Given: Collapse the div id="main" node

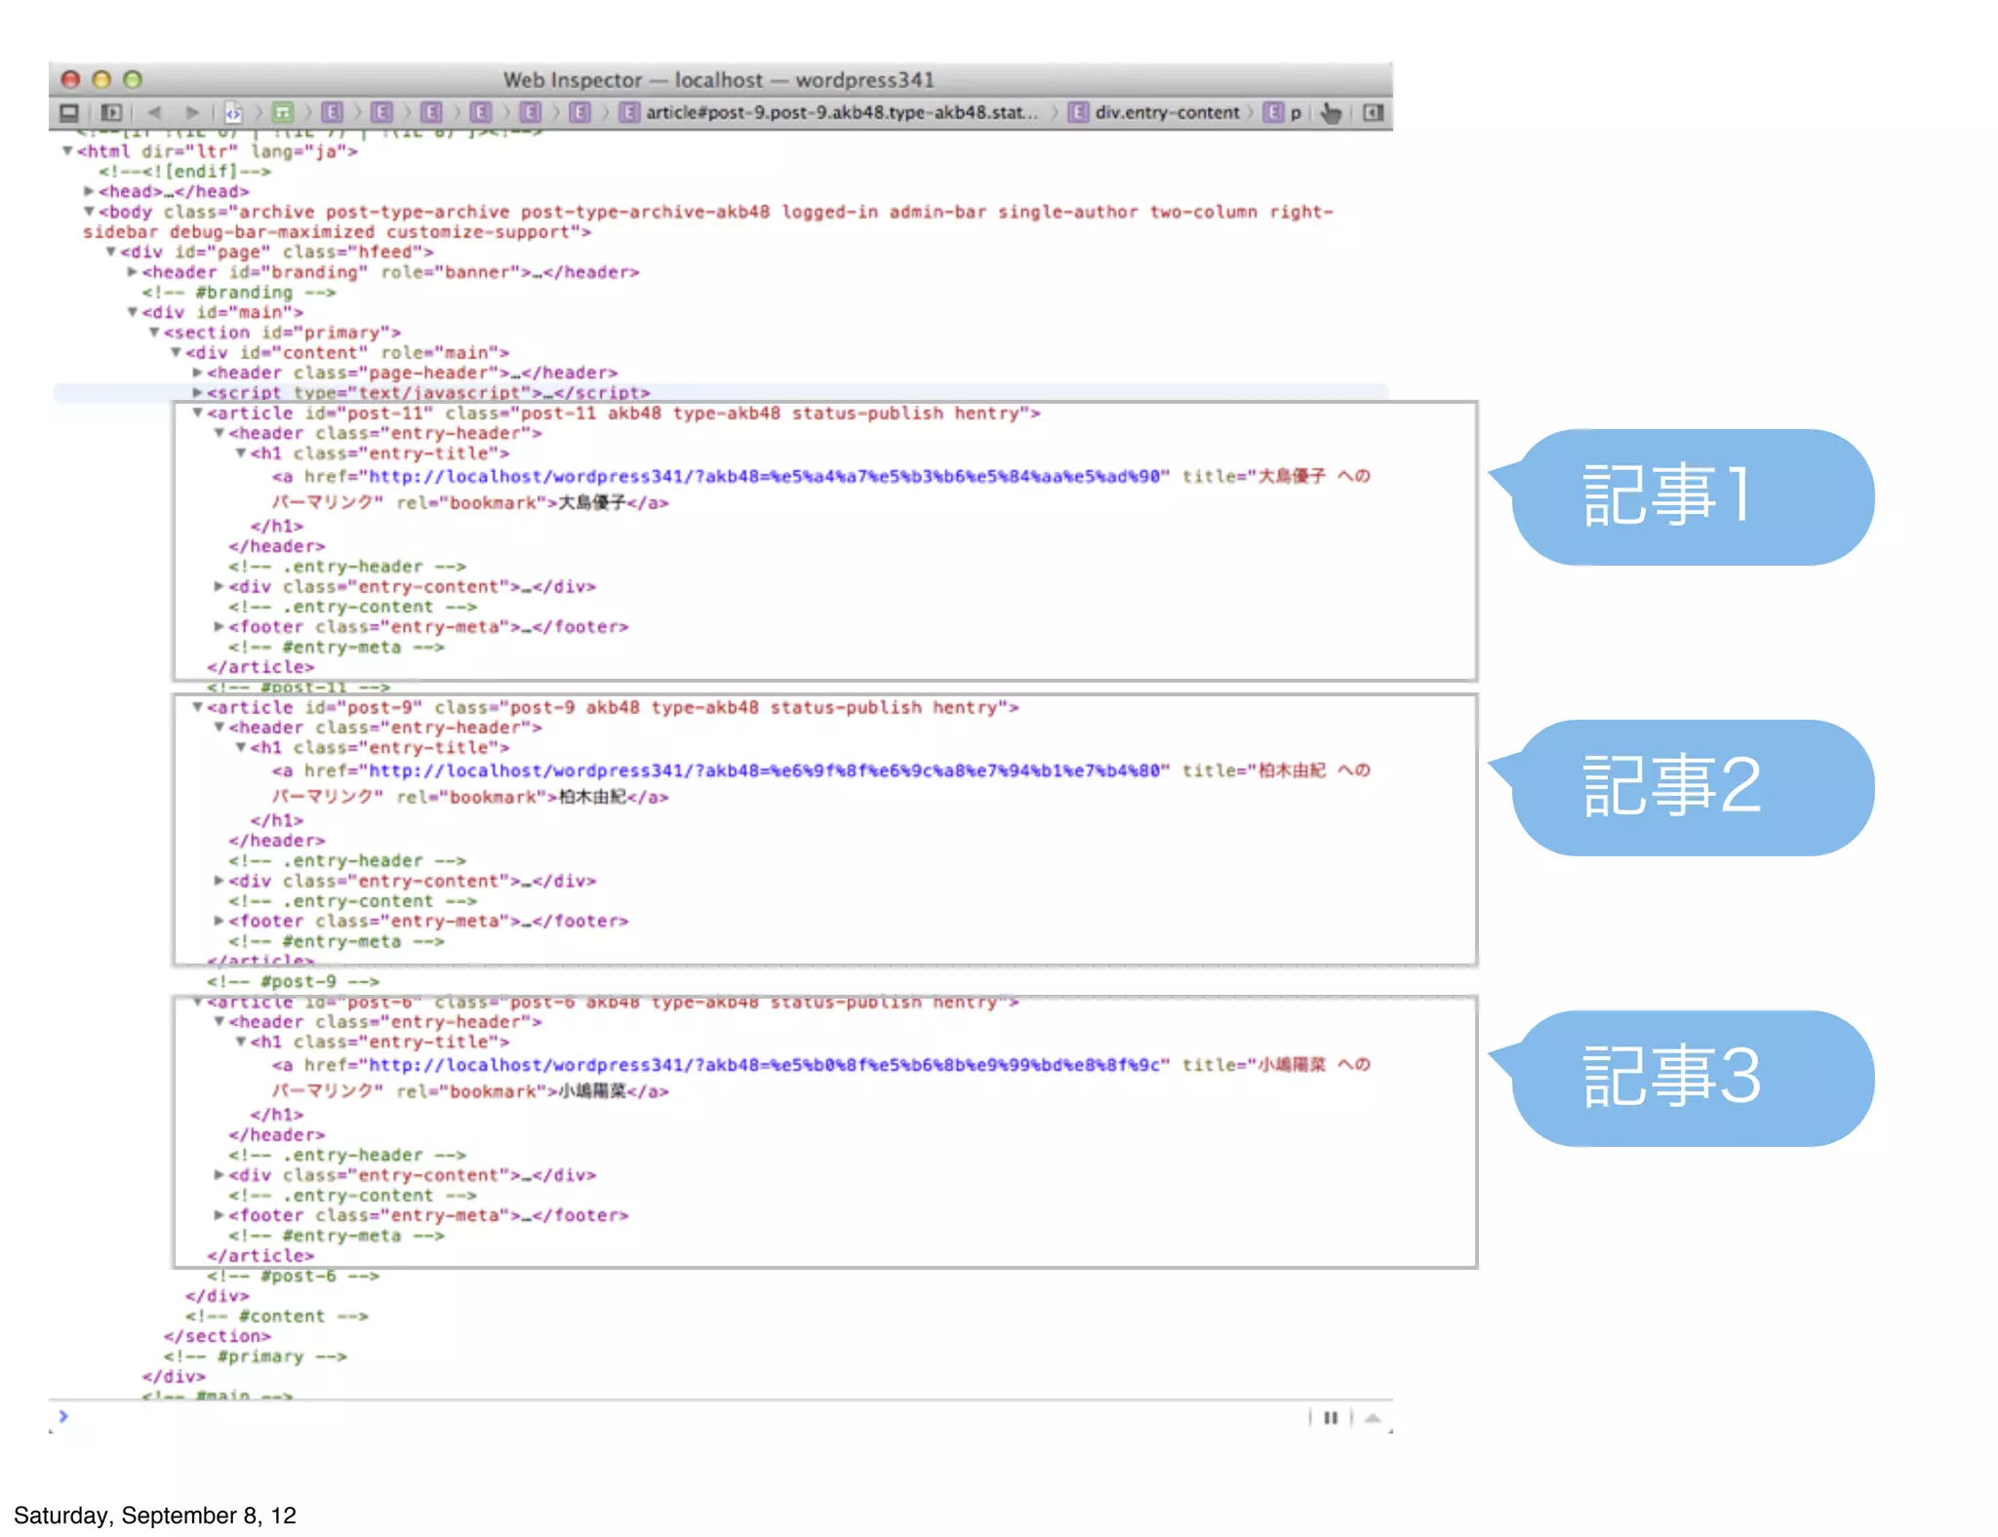Looking at the screenshot, I should click(x=133, y=312).
